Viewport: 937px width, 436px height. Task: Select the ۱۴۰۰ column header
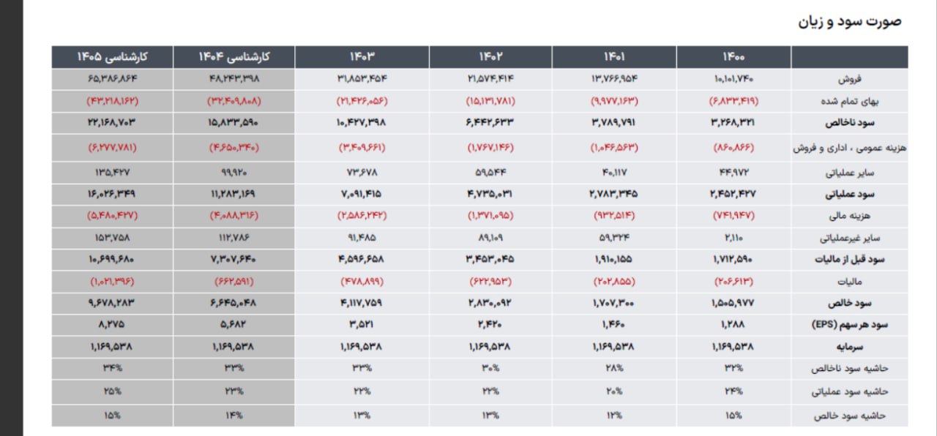733,57
